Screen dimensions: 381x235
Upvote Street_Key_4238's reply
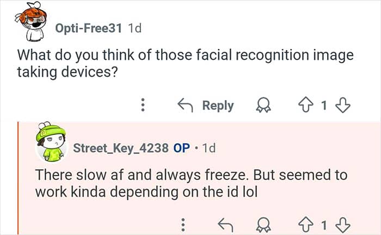click(305, 224)
